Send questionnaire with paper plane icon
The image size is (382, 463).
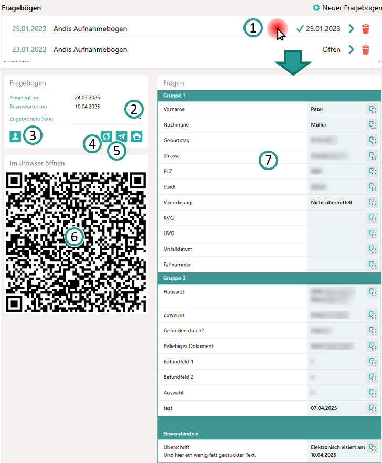121,136
